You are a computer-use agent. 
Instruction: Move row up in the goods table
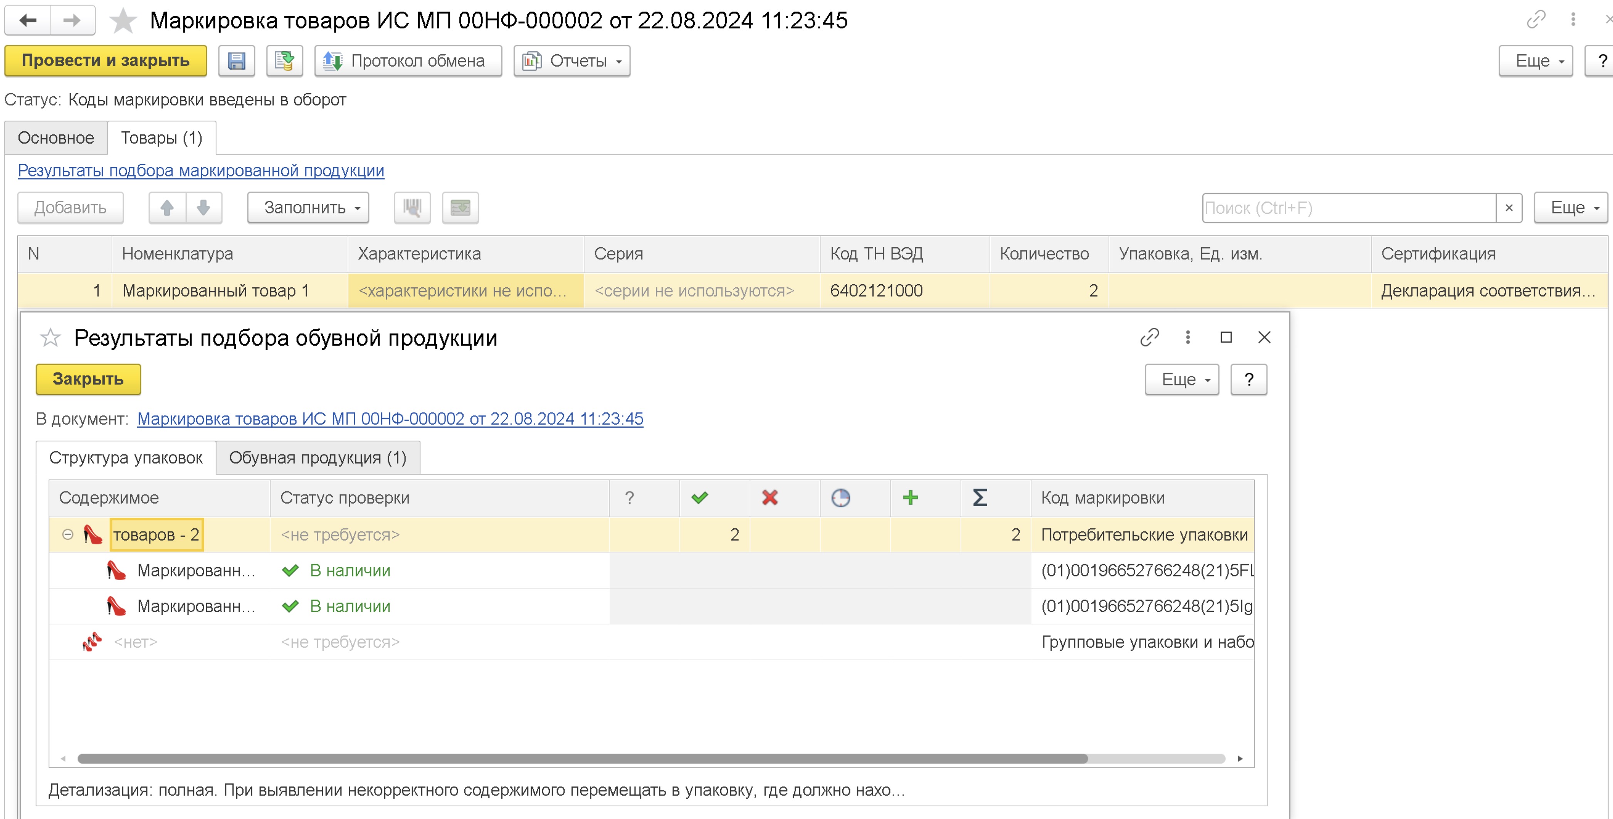(167, 207)
